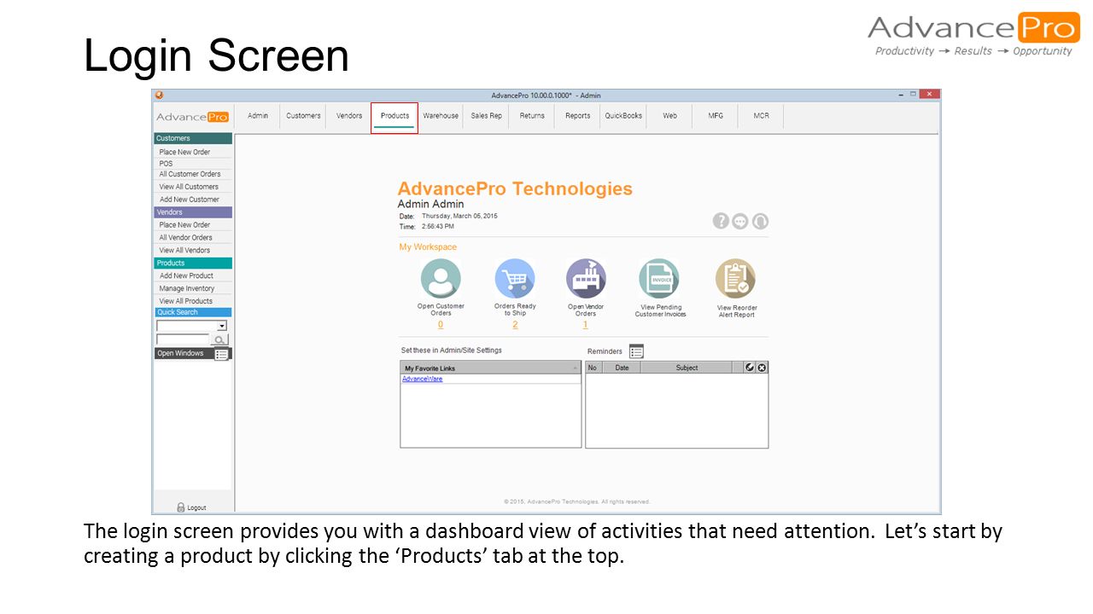1093x614 pixels.
Task: Open the MFG tab
Action: [x=716, y=116]
